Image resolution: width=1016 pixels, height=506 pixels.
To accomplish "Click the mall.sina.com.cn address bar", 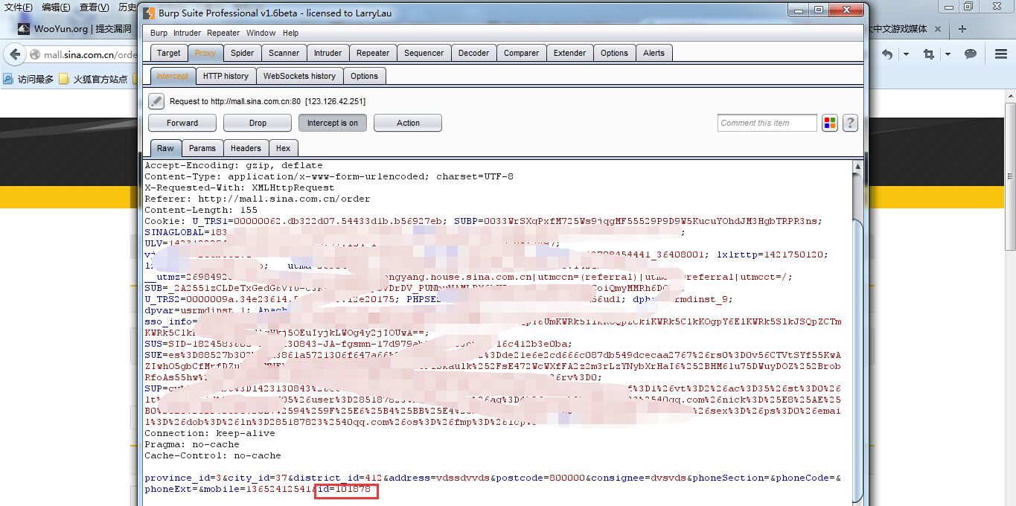I will (x=89, y=55).
